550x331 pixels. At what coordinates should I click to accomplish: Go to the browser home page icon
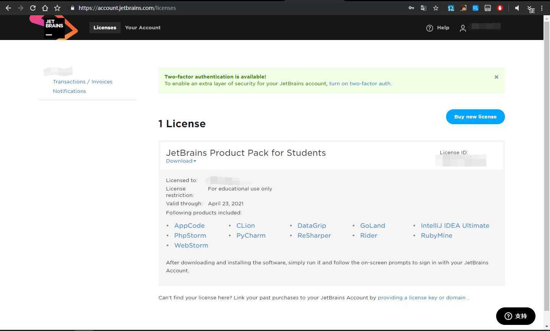pyautogui.click(x=45, y=8)
